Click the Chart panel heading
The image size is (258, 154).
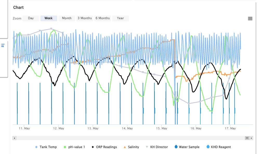click(18, 7)
